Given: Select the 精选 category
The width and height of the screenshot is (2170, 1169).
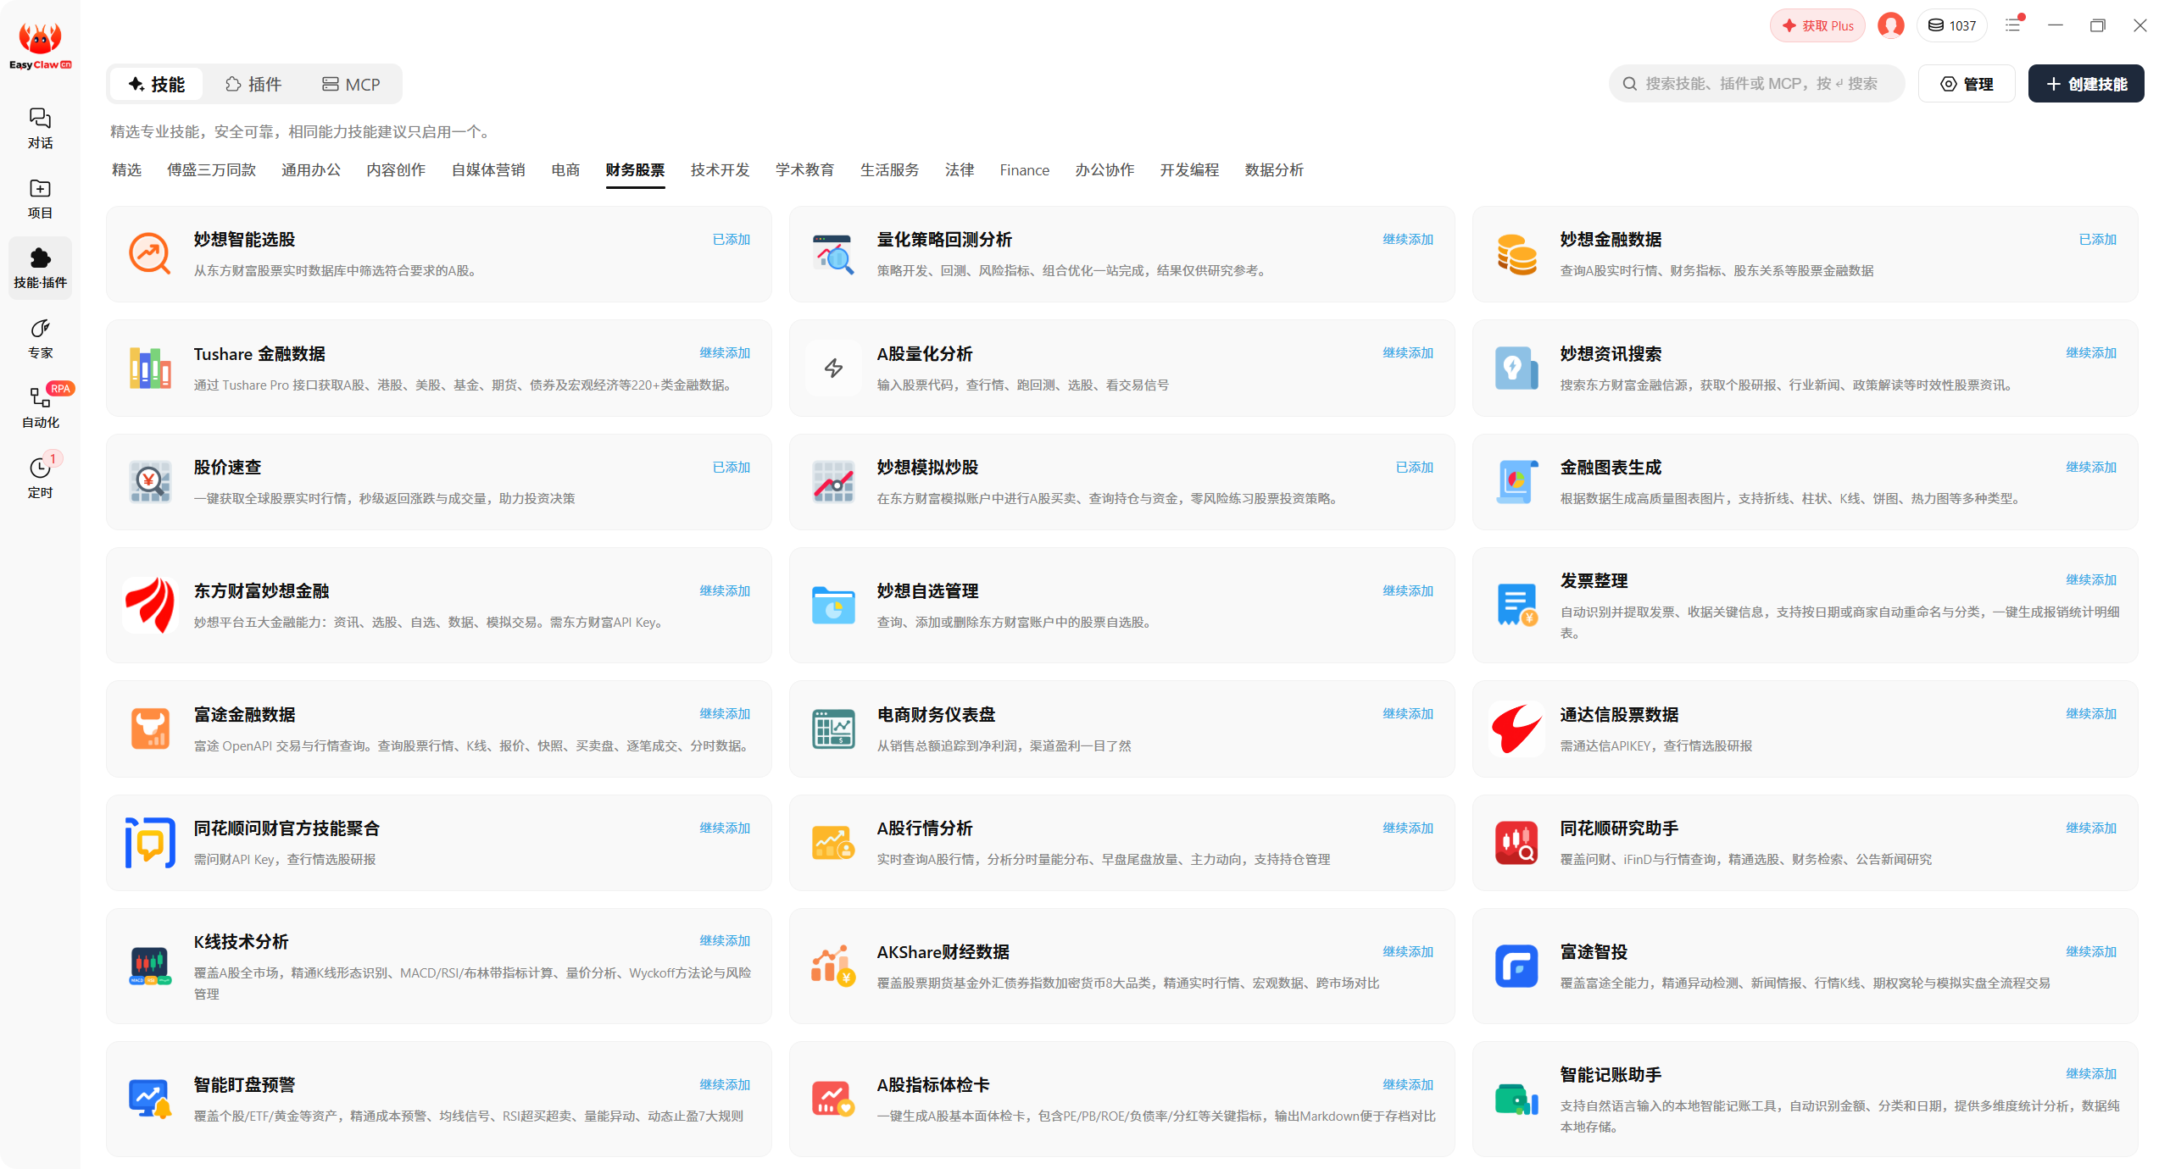Looking at the screenshot, I should tap(126, 169).
